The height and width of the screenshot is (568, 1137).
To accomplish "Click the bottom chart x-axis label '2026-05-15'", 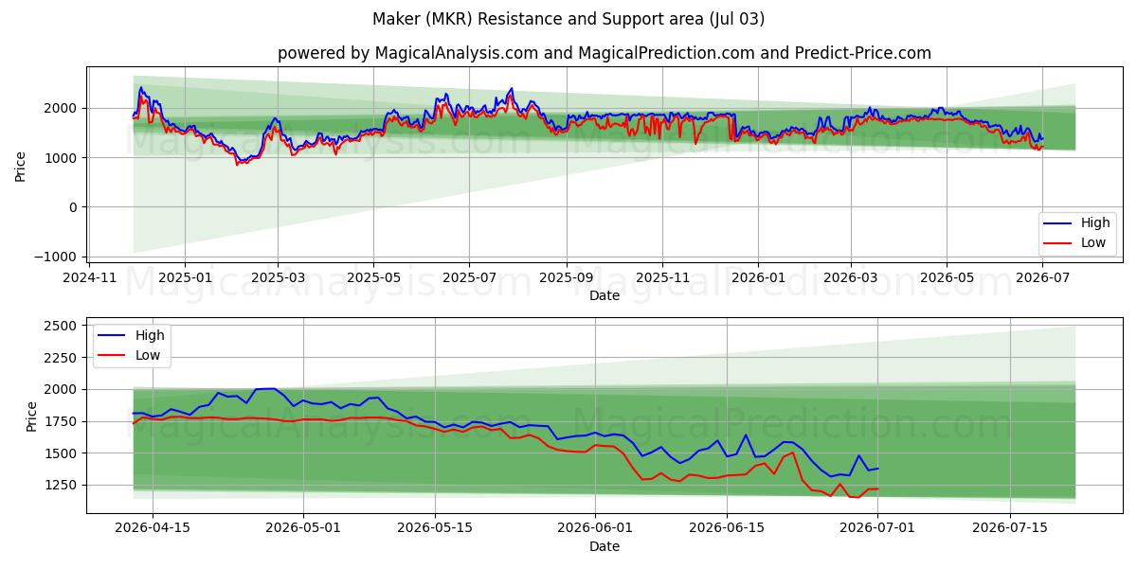I will pyautogui.click(x=435, y=530).
